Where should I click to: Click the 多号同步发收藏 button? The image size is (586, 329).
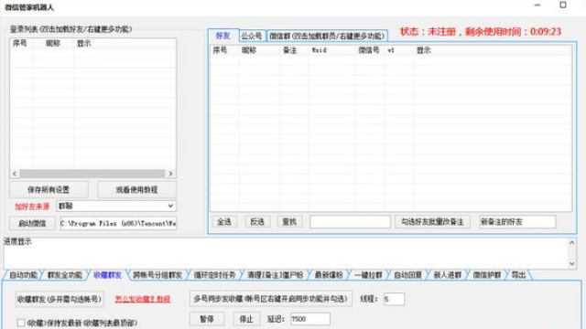(x=271, y=299)
